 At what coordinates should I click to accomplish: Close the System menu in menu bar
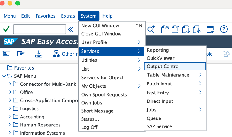coord(89,16)
